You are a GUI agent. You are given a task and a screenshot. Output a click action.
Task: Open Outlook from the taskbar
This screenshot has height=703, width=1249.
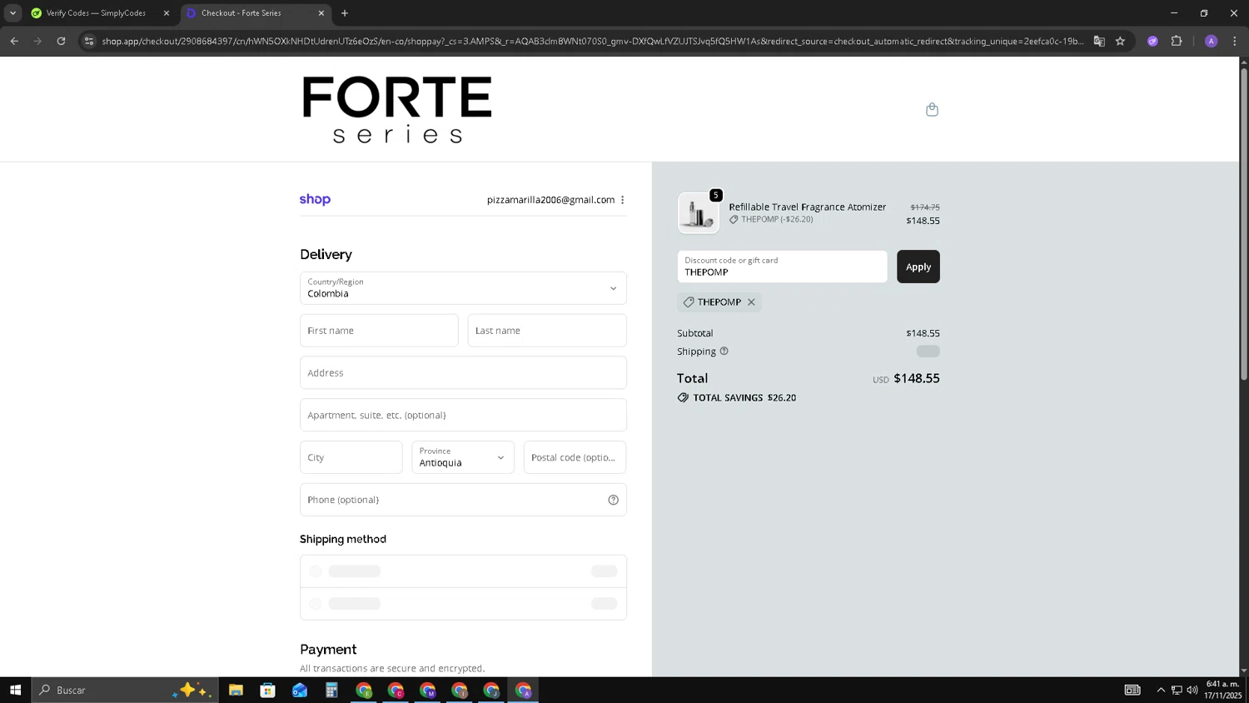300,690
